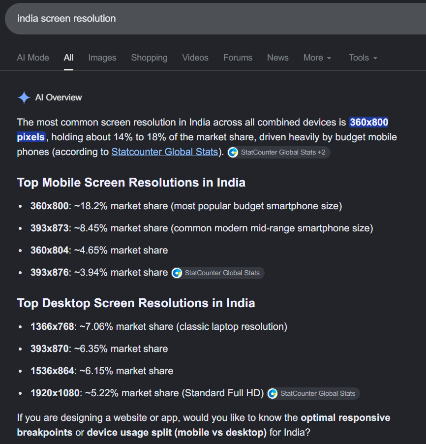426x444 pixels.
Task: Click StatCounter icon beside 1920x1080 Full HD
Action: pyautogui.click(x=273, y=394)
